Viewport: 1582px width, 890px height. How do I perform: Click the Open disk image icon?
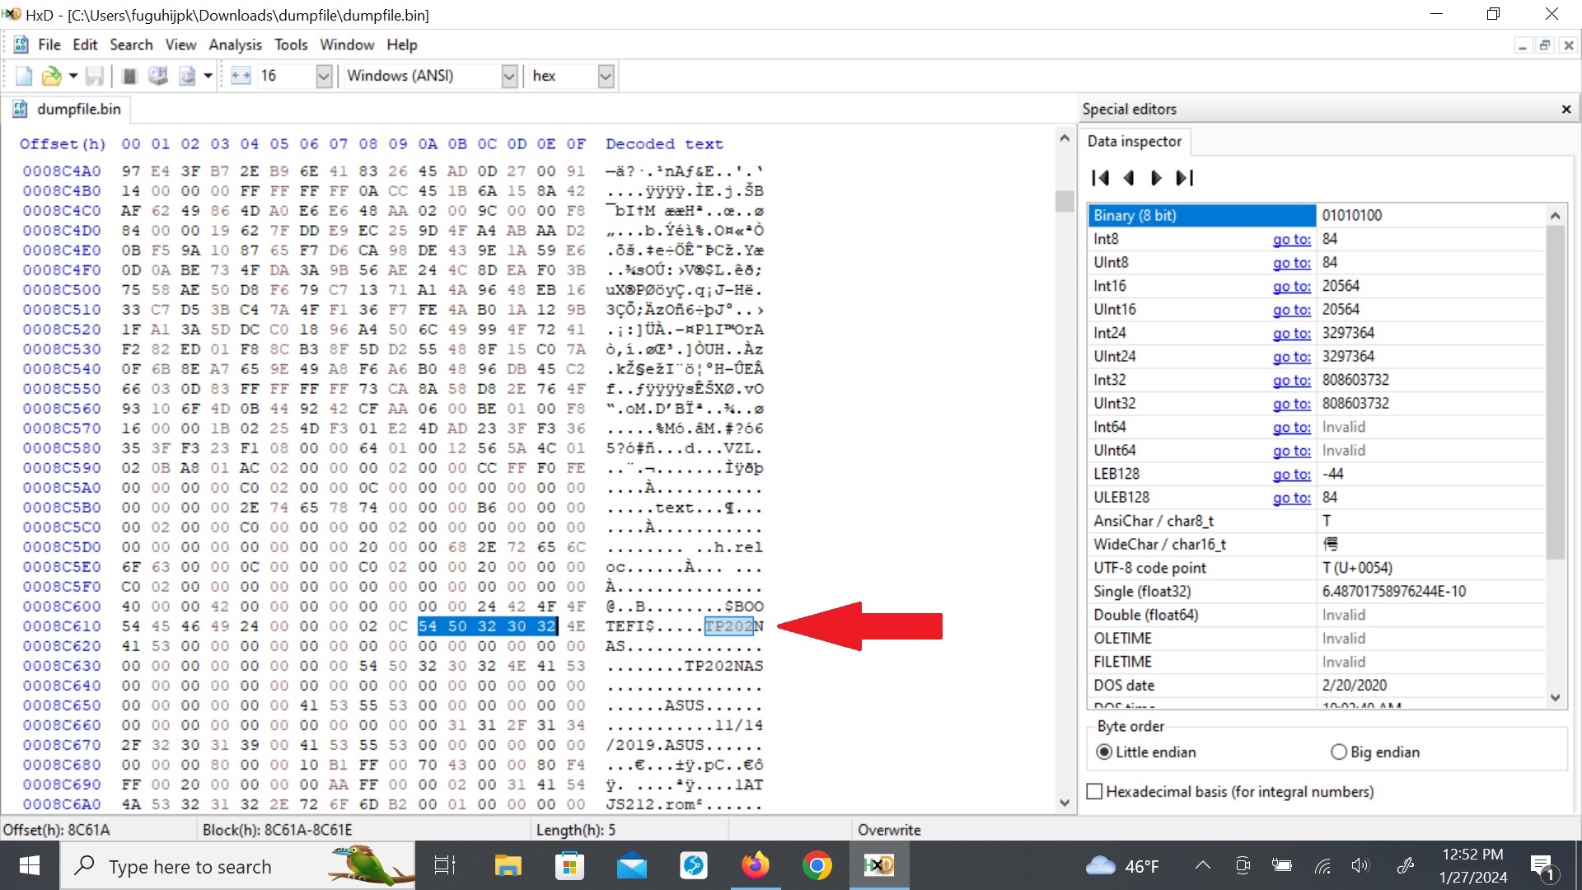(x=188, y=76)
